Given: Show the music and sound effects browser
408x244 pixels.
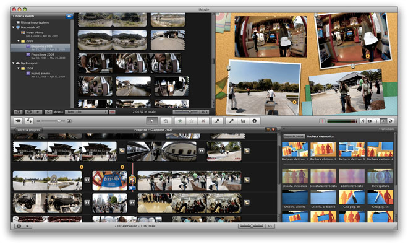Looking at the screenshot, I should point(363,121).
